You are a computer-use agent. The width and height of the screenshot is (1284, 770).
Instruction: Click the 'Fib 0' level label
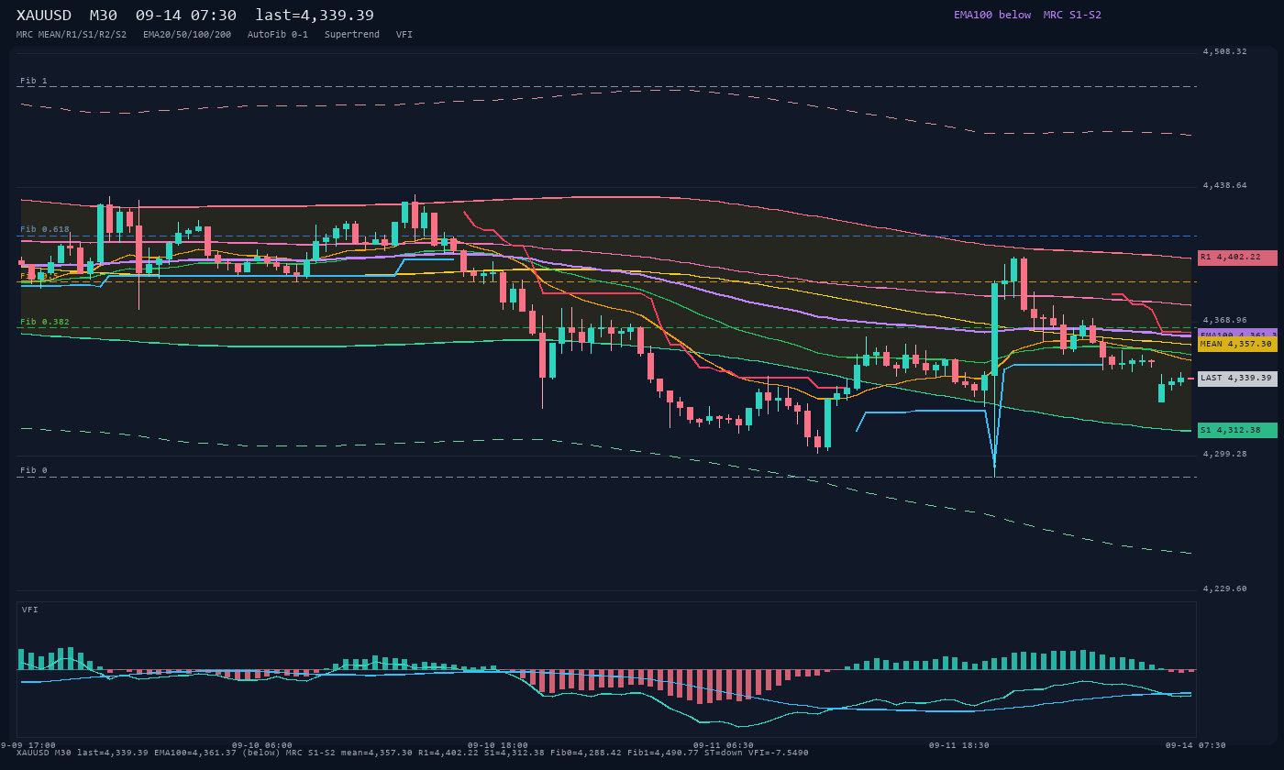tap(34, 470)
